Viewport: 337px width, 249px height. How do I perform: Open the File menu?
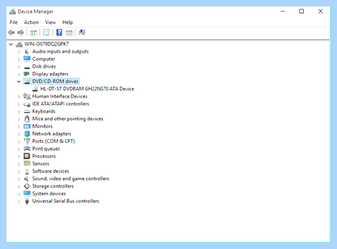[x=14, y=22]
